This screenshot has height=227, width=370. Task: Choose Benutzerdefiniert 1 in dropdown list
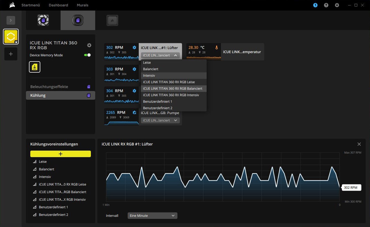[x=174, y=102]
